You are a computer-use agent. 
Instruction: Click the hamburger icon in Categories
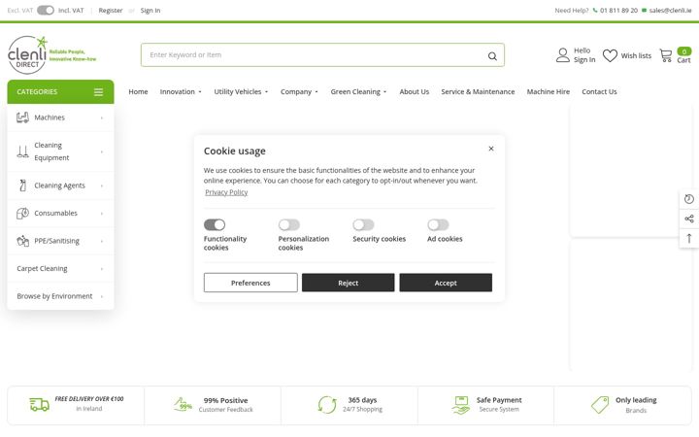[x=98, y=92]
